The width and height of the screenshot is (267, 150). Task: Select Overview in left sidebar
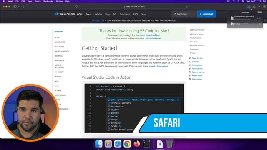59,32
